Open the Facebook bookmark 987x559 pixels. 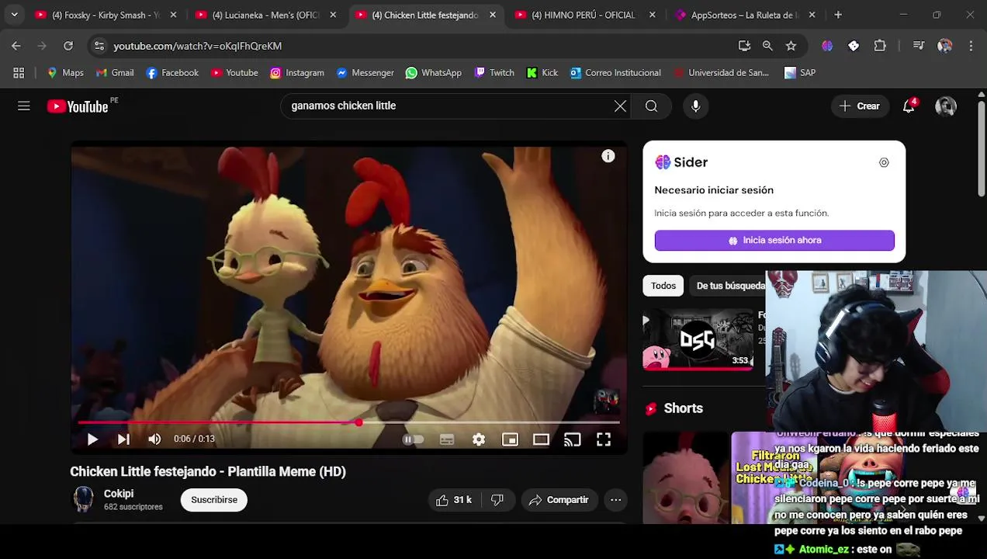[x=172, y=73]
